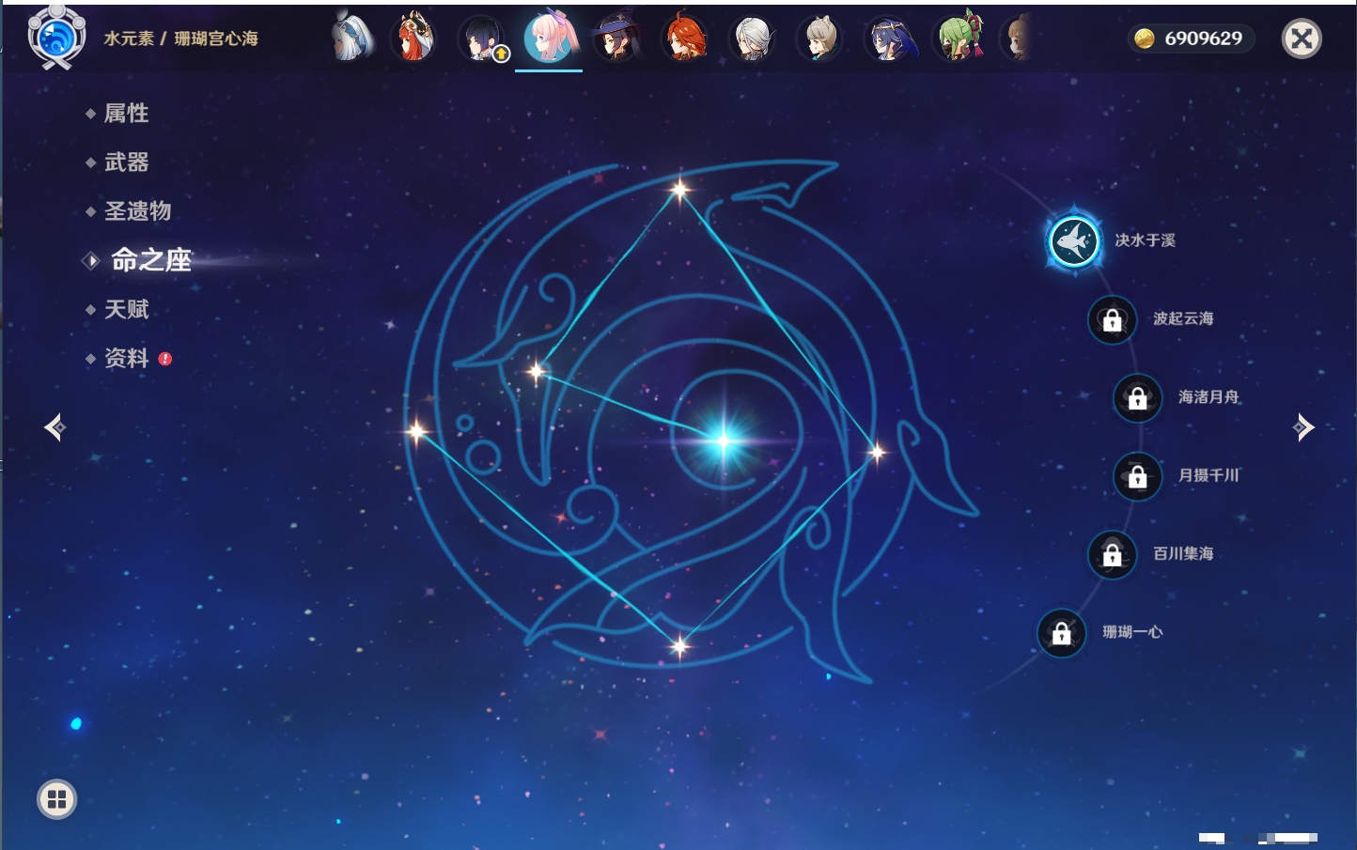The image size is (1357, 850).
Task: Open the 资料 profile menu with alert
Action: [x=126, y=359]
